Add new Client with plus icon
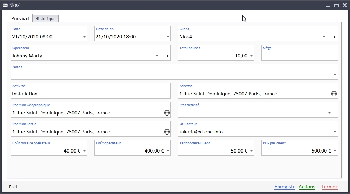This screenshot has width=350, height=194. coord(335,37)
